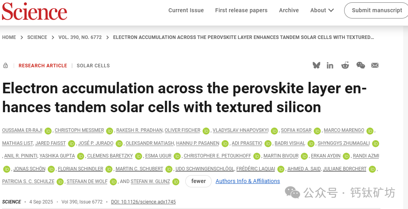The width and height of the screenshot is (408, 209).
Task: Open Stefan W. Glunz's ORCID iD icon
Action: (176, 181)
